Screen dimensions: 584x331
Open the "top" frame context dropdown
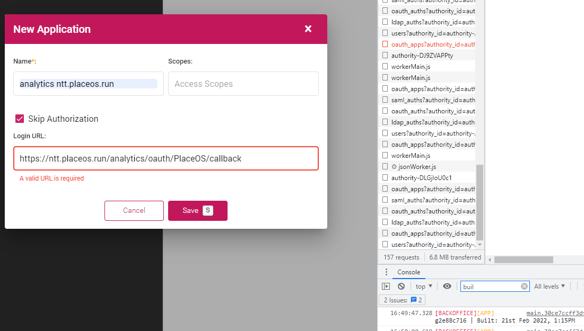tap(423, 286)
